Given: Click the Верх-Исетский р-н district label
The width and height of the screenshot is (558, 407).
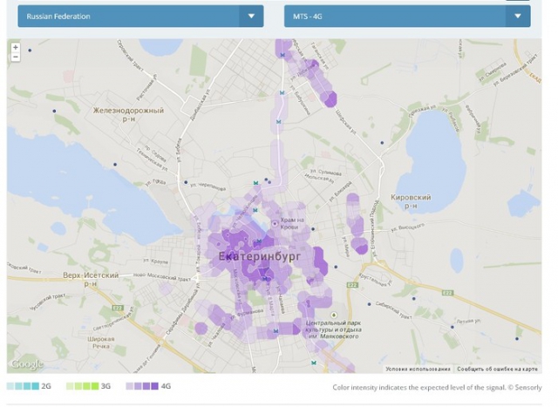Looking at the screenshot, I should click(x=91, y=279).
